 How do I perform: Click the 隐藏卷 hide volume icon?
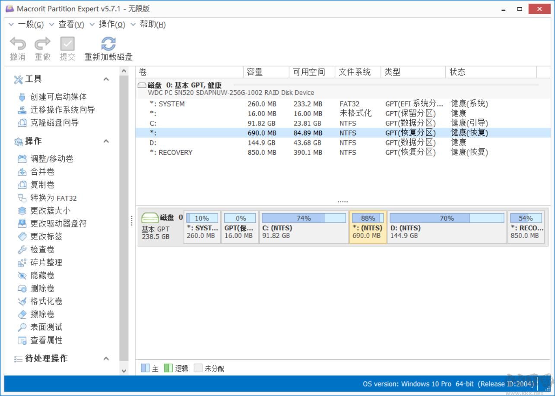coord(21,275)
